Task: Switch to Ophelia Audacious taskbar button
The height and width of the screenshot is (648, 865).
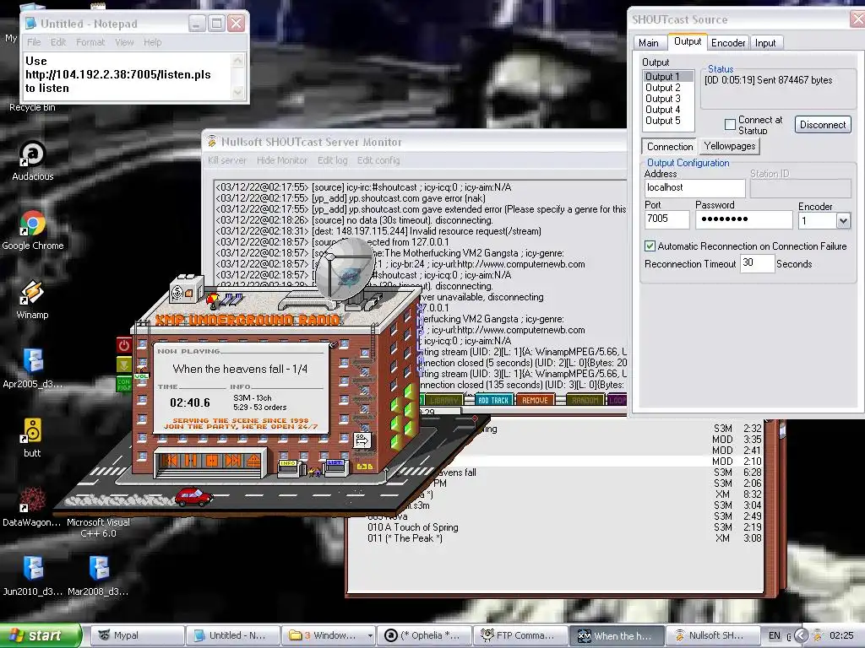Action: [x=424, y=635]
